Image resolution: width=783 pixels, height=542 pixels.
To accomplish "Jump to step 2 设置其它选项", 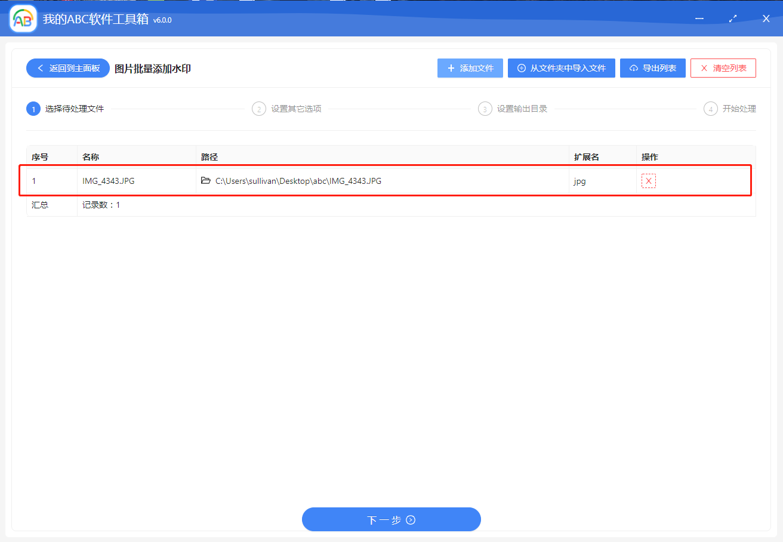I will (x=288, y=109).
